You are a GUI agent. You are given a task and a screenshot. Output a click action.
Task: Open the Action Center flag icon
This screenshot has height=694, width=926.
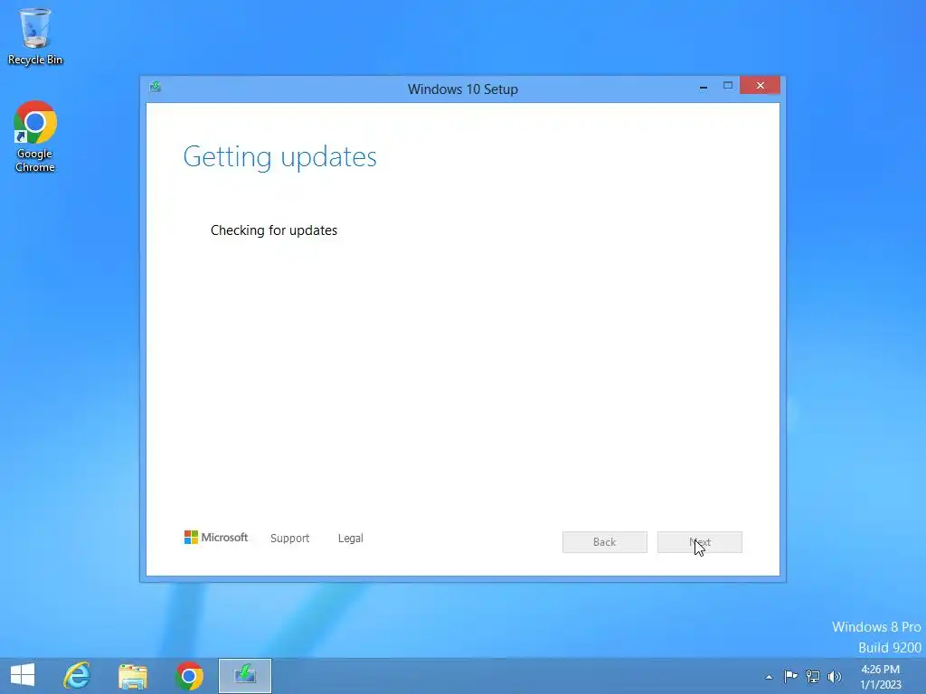click(x=790, y=676)
